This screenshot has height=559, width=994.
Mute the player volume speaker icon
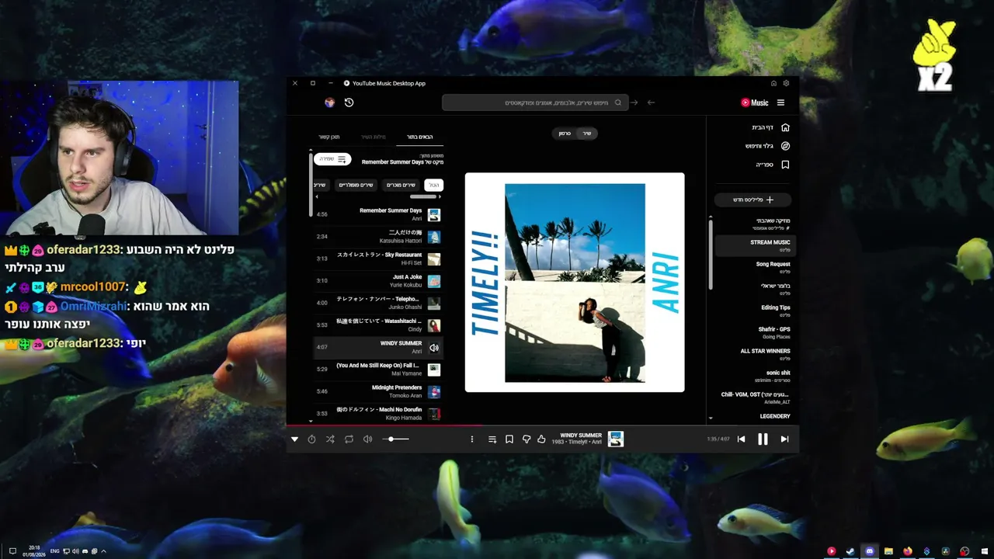(367, 439)
